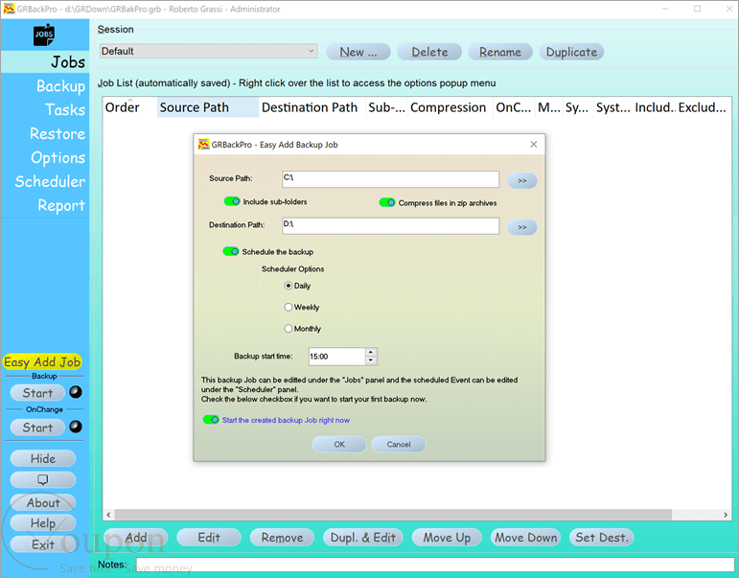Open the Backup panel
This screenshot has height=578, width=739.
coord(60,86)
